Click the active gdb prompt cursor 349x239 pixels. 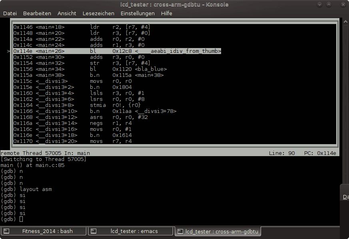pos(21,219)
